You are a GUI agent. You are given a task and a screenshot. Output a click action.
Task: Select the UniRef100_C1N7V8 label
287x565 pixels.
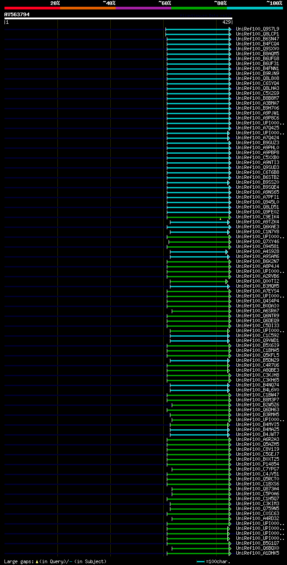pos(257,231)
